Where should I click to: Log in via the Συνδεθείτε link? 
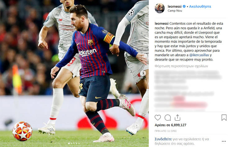coord(163,139)
